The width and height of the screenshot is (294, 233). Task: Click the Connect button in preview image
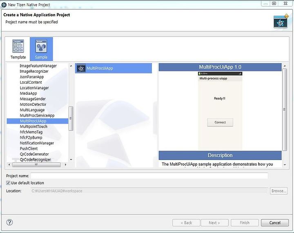(x=220, y=122)
